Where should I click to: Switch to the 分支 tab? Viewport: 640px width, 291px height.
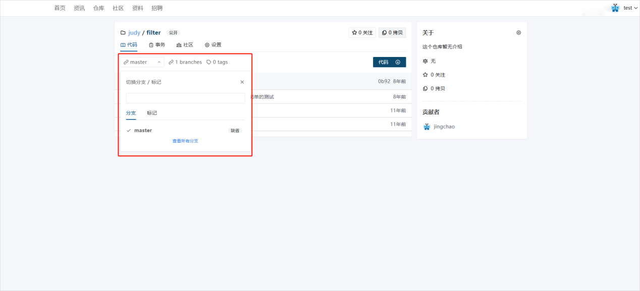tap(131, 113)
